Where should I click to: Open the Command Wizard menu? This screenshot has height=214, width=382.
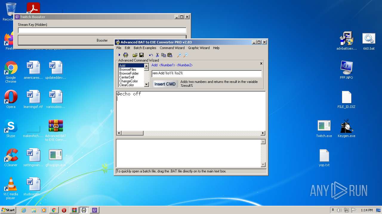pos(172,48)
